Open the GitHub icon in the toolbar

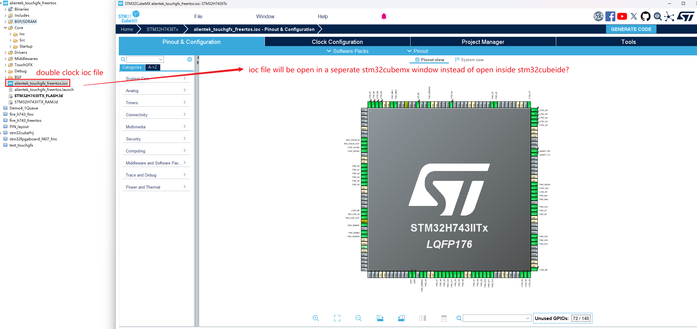pos(646,16)
